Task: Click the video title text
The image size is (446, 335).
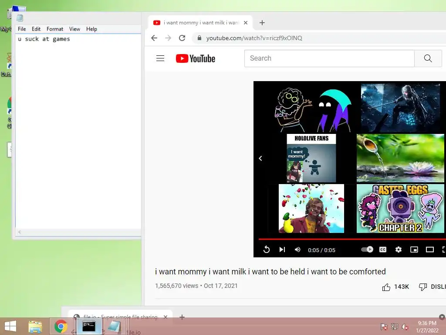Action: coord(270,272)
